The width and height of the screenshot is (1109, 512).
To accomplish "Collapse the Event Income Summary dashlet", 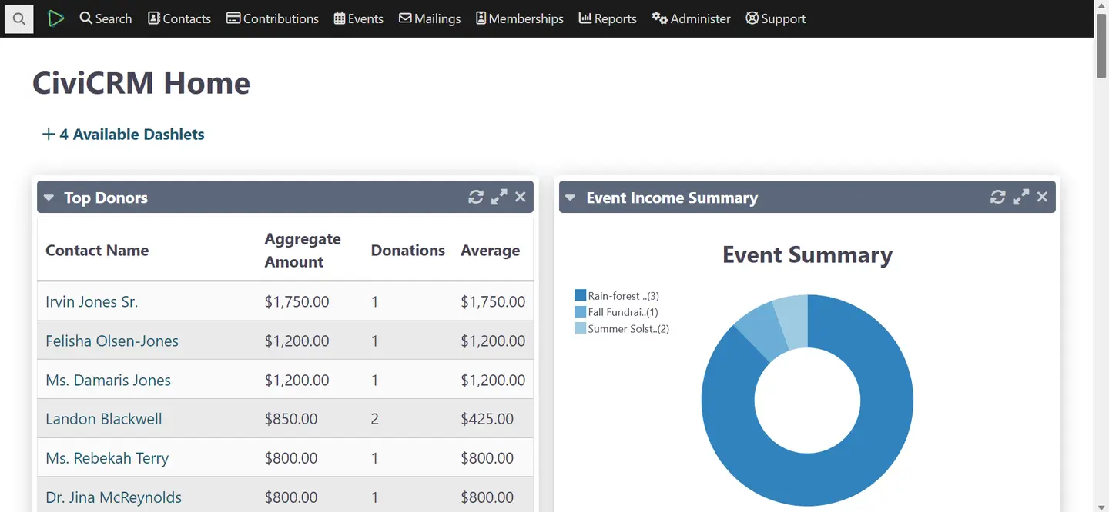I will (x=570, y=197).
